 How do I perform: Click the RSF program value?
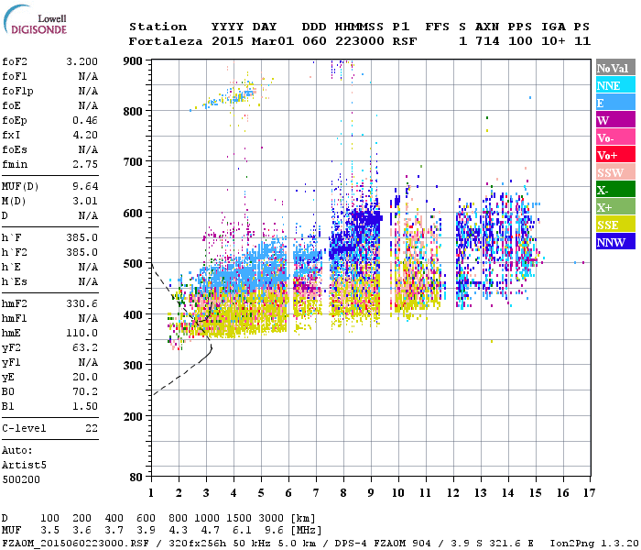(x=405, y=41)
